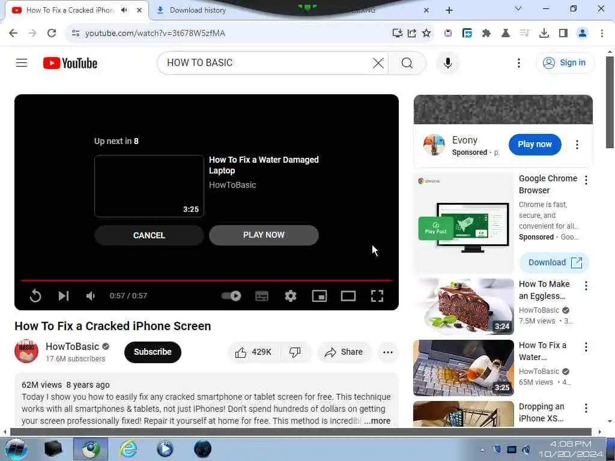Submit search with magnifier button

coord(407,62)
